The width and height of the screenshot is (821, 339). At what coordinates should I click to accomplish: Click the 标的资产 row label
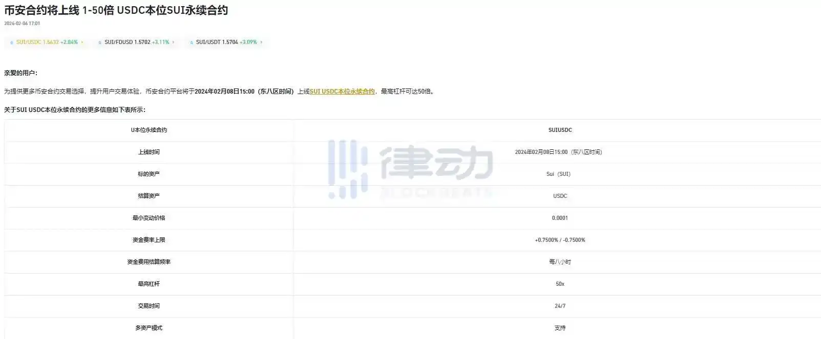click(149, 174)
